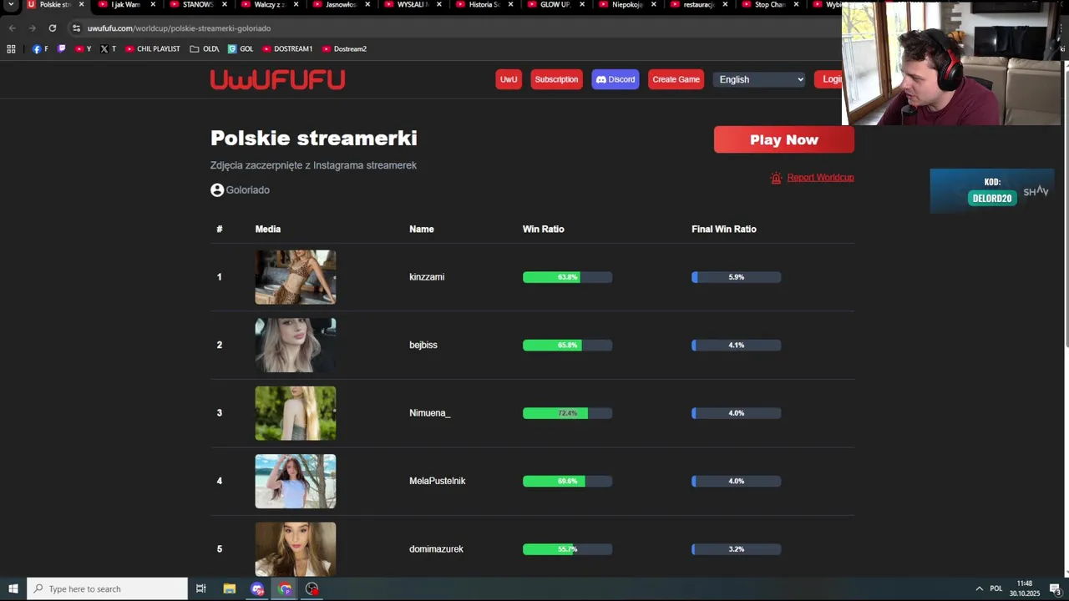
Task: Click the Windows taskbar search box
Action: [107, 588]
